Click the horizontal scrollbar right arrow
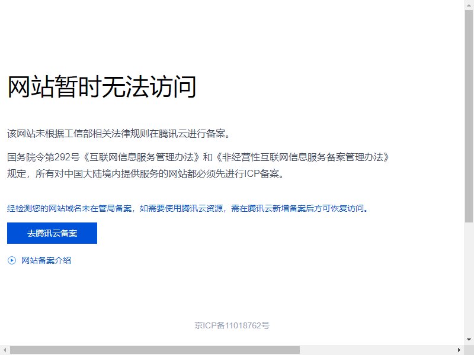This screenshot has height=355, width=474. [x=459, y=350]
